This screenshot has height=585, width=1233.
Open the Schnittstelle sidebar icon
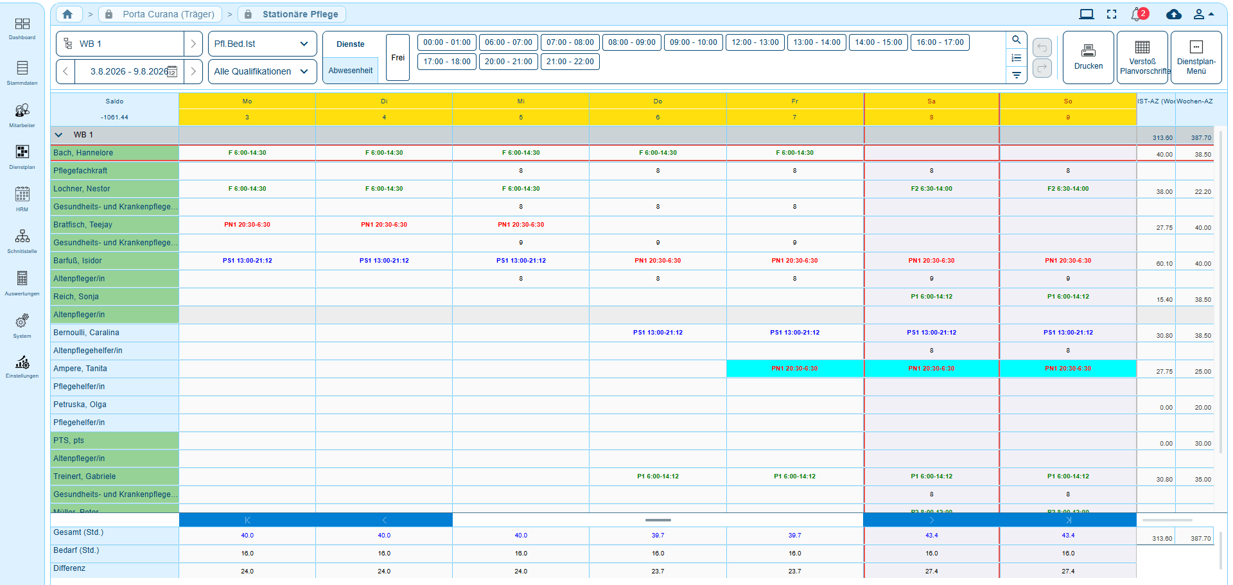22,241
